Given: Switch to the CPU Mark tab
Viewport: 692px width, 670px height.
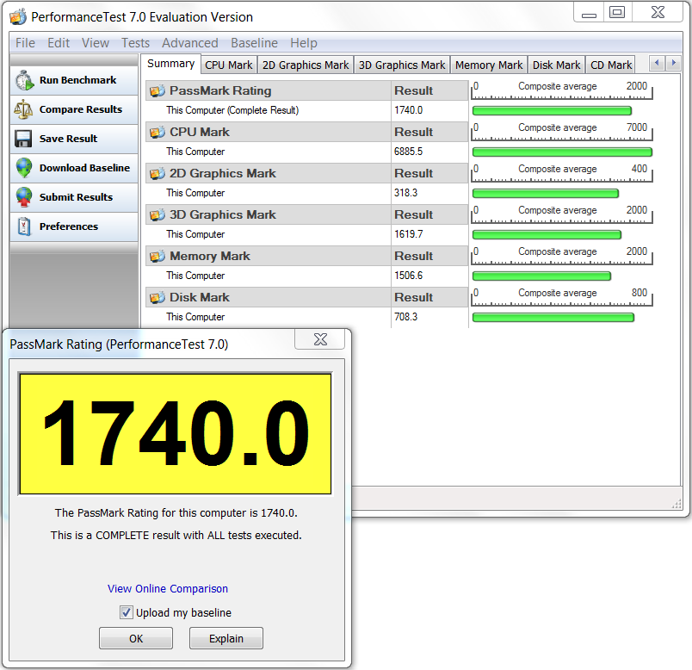Looking at the screenshot, I should (229, 65).
